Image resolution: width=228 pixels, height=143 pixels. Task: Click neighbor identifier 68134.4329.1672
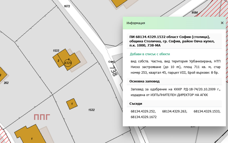(144, 117)
